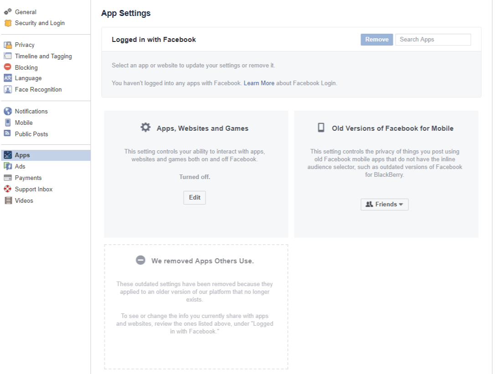Click the Remove button
The width and height of the screenshot is (495, 374).
[376, 40]
